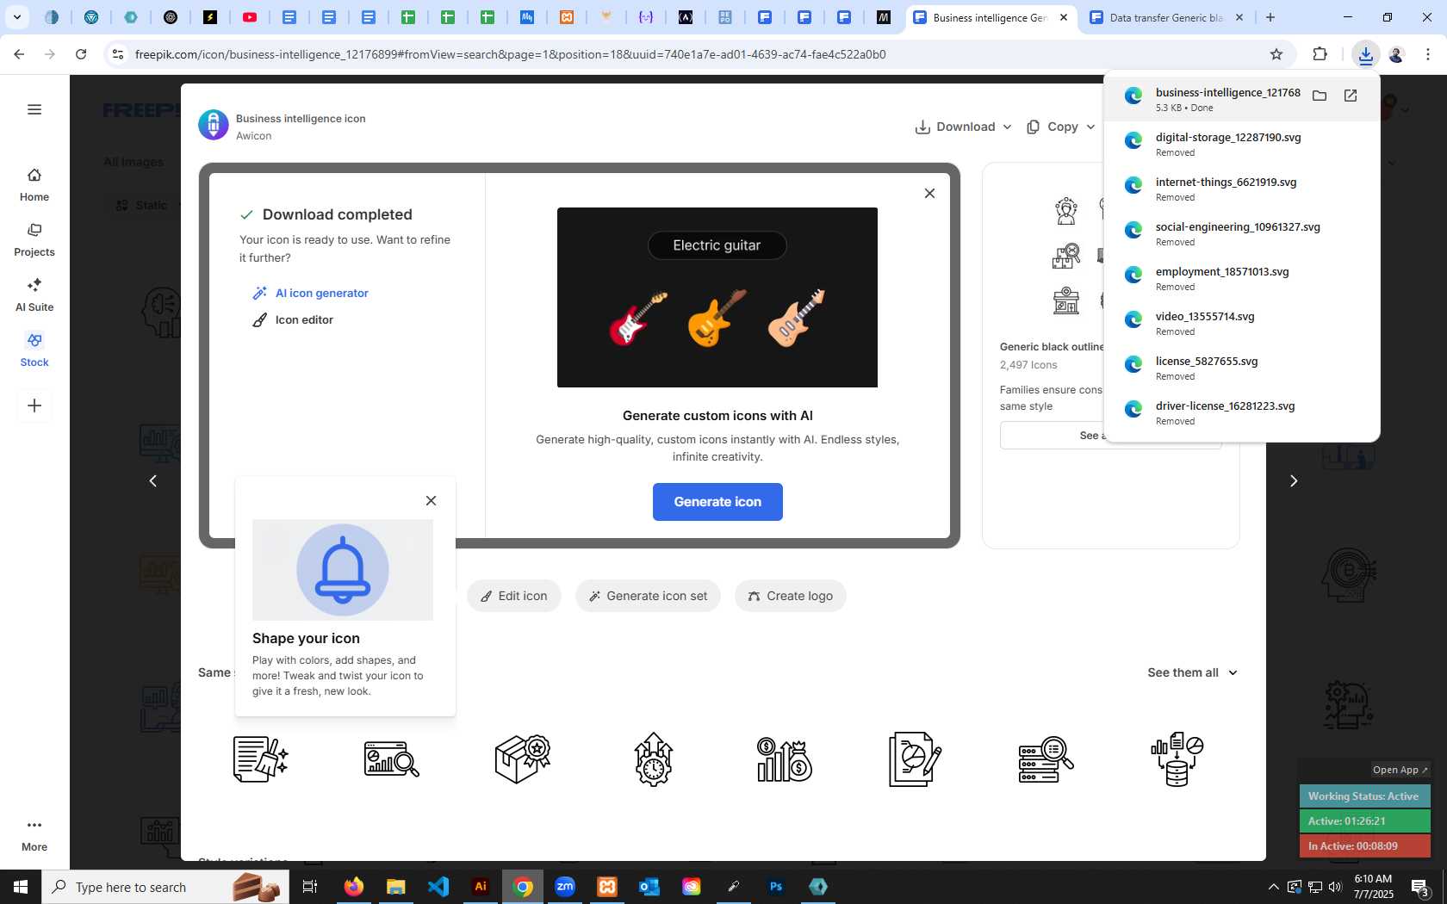Open a new browser tab

[1270, 17]
